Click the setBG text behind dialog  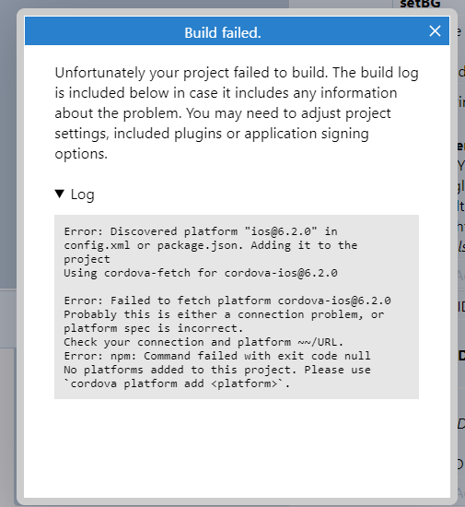click(420, 4)
